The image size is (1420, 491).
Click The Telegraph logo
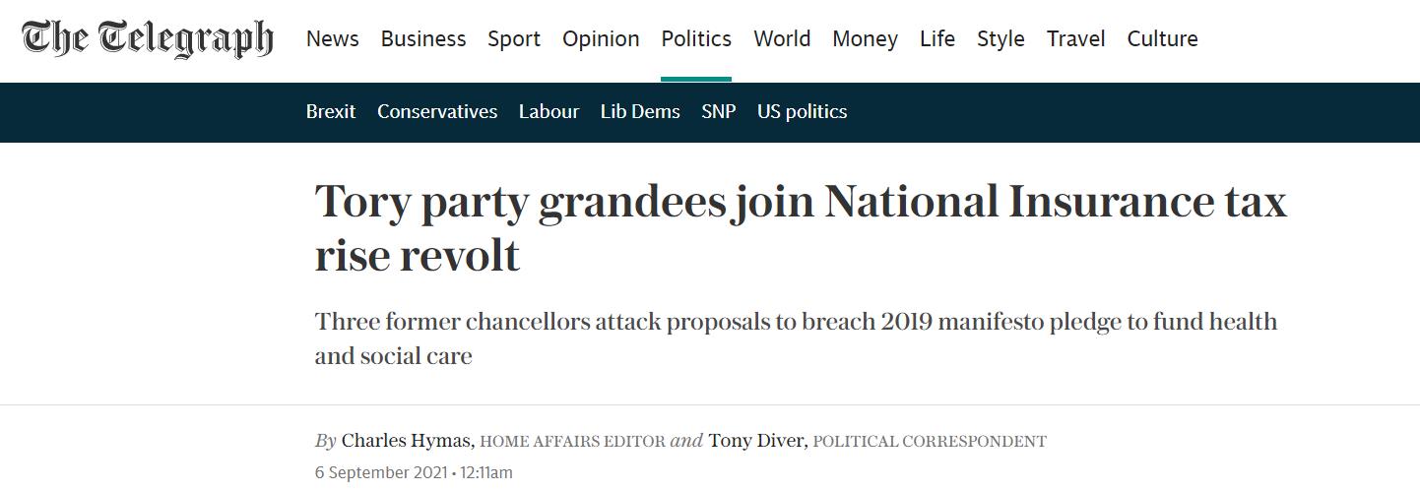(x=148, y=38)
